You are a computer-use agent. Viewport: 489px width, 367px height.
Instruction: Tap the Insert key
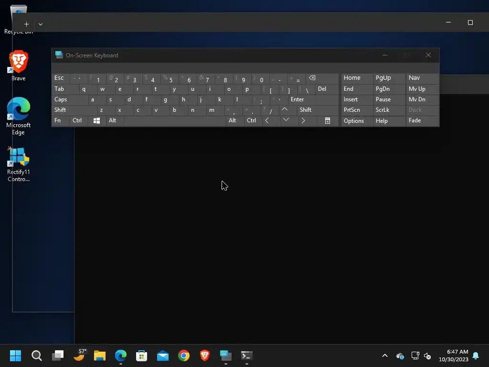(357, 99)
